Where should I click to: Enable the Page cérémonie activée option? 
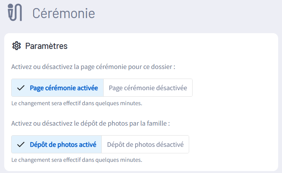coord(64,88)
